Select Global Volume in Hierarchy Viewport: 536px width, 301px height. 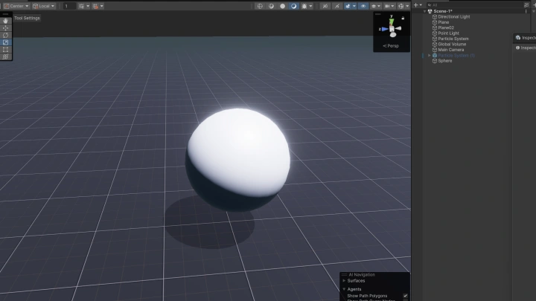(452, 44)
